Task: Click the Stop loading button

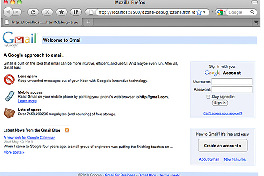Action: coord(46,12)
